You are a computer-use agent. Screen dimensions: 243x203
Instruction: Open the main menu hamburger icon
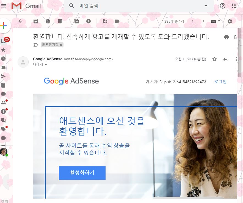(3, 6)
